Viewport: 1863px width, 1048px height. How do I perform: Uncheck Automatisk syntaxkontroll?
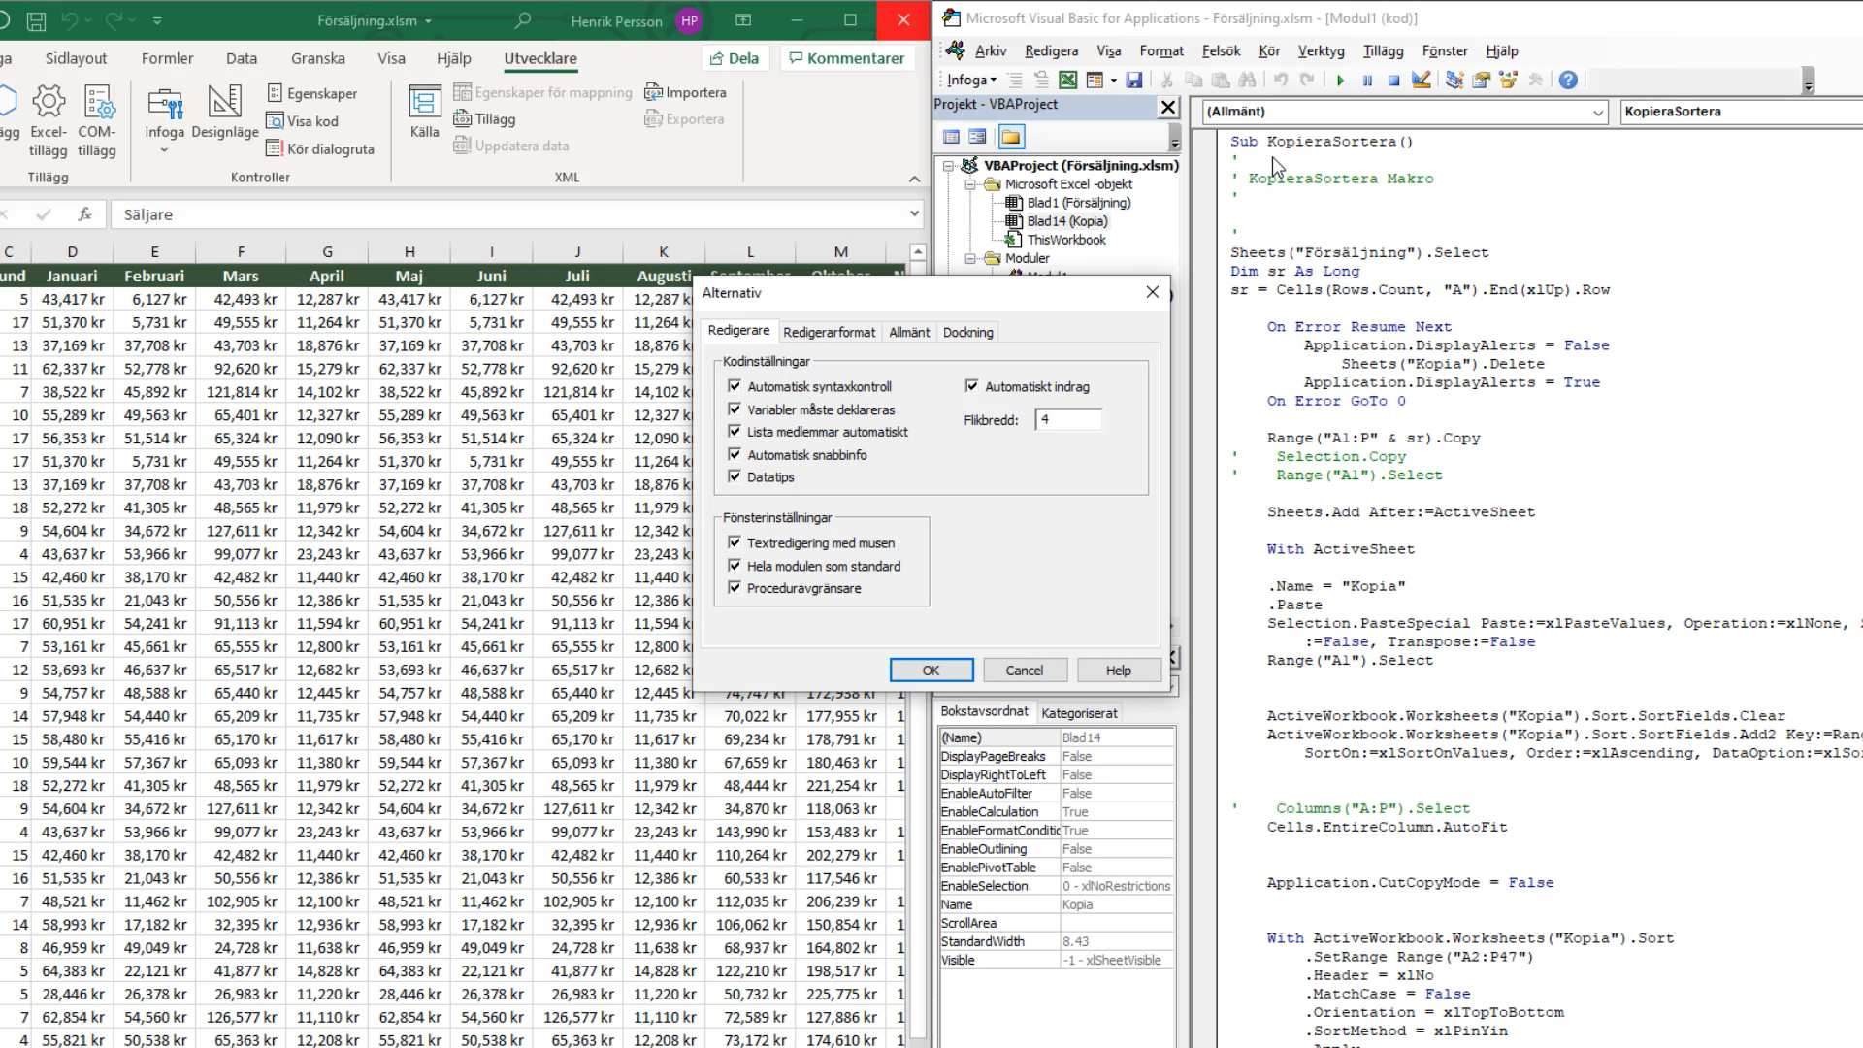pyautogui.click(x=735, y=386)
